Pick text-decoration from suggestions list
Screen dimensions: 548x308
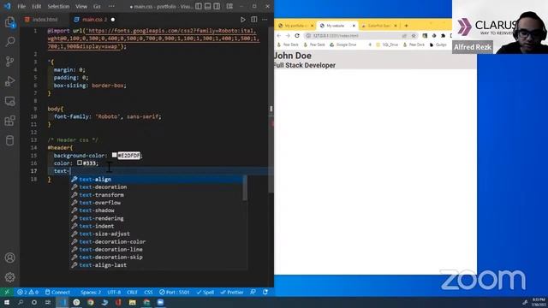pyautogui.click(x=156, y=187)
